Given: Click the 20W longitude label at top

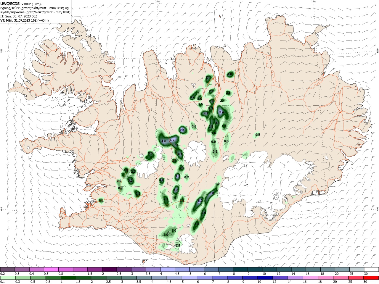Looking at the screenshot, I should pos(158,1).
